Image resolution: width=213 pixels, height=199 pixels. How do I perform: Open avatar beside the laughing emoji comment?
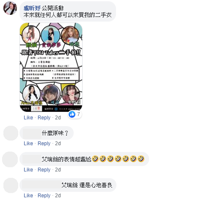coord(10,159)
